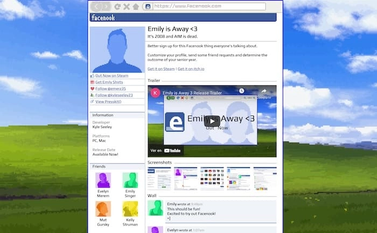Click the developer name Kyle Seeley

(102, 127)
